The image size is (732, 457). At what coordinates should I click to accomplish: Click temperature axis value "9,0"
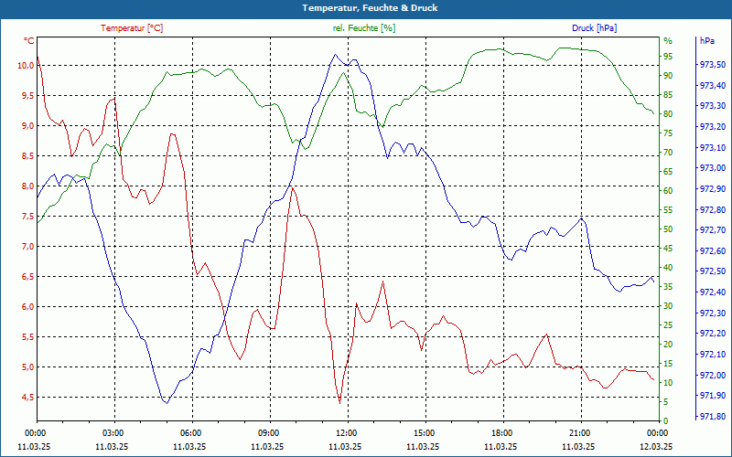(27, 126)
